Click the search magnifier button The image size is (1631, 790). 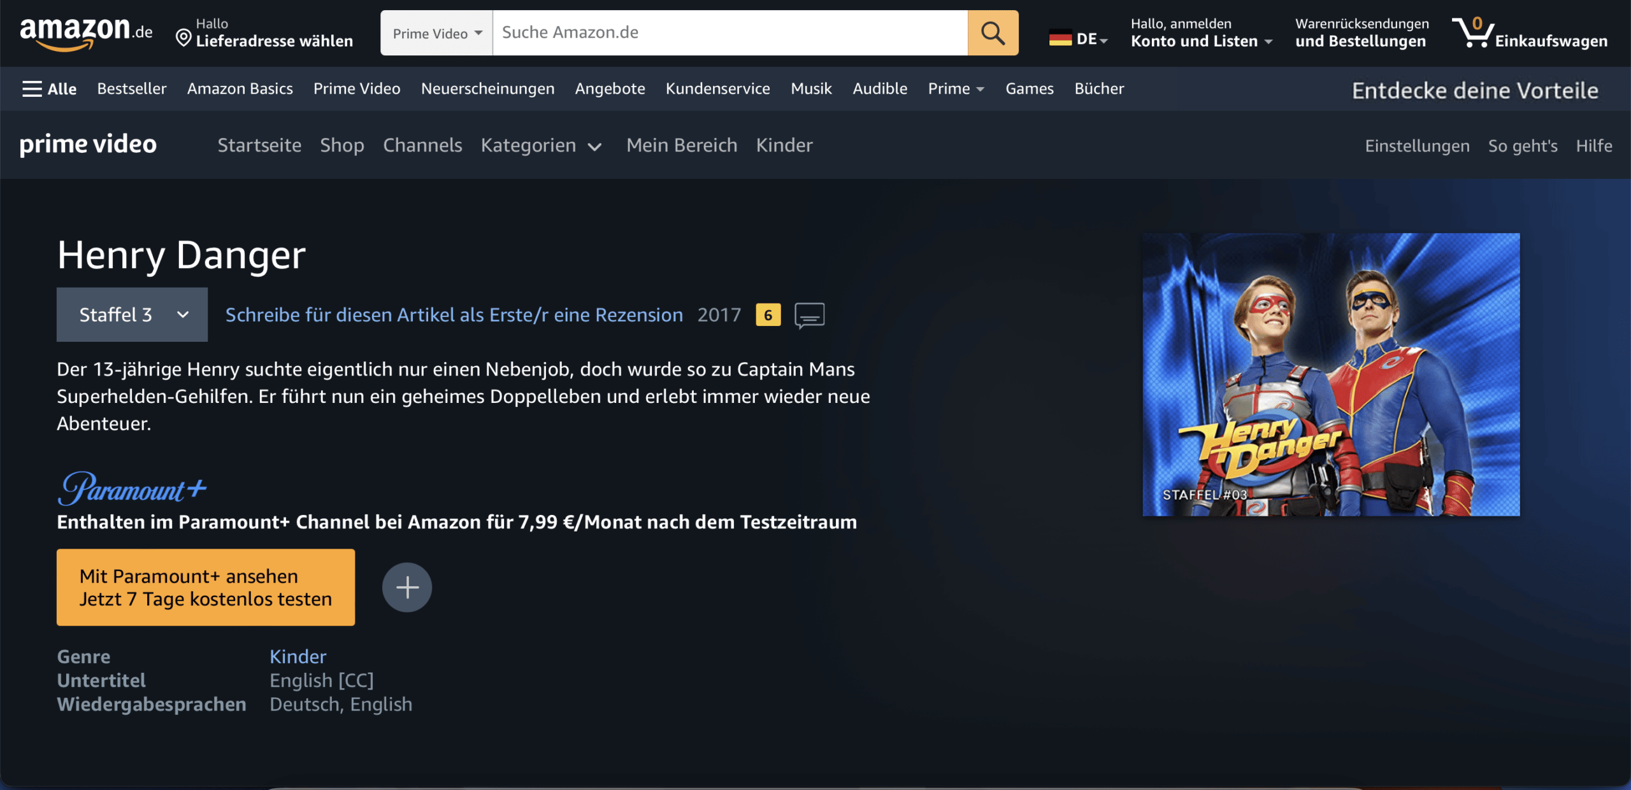coord(993,32)
